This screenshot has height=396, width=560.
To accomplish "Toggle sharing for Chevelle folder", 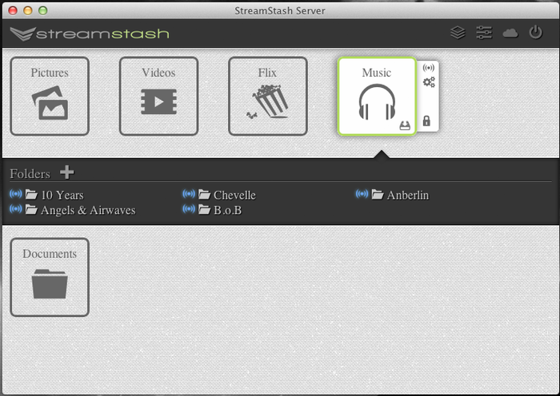I will (x=189, y=194).
